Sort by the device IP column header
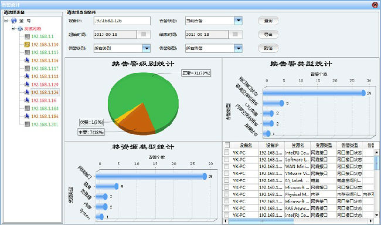Screen dimensions: 381x225 click(271, 145)
